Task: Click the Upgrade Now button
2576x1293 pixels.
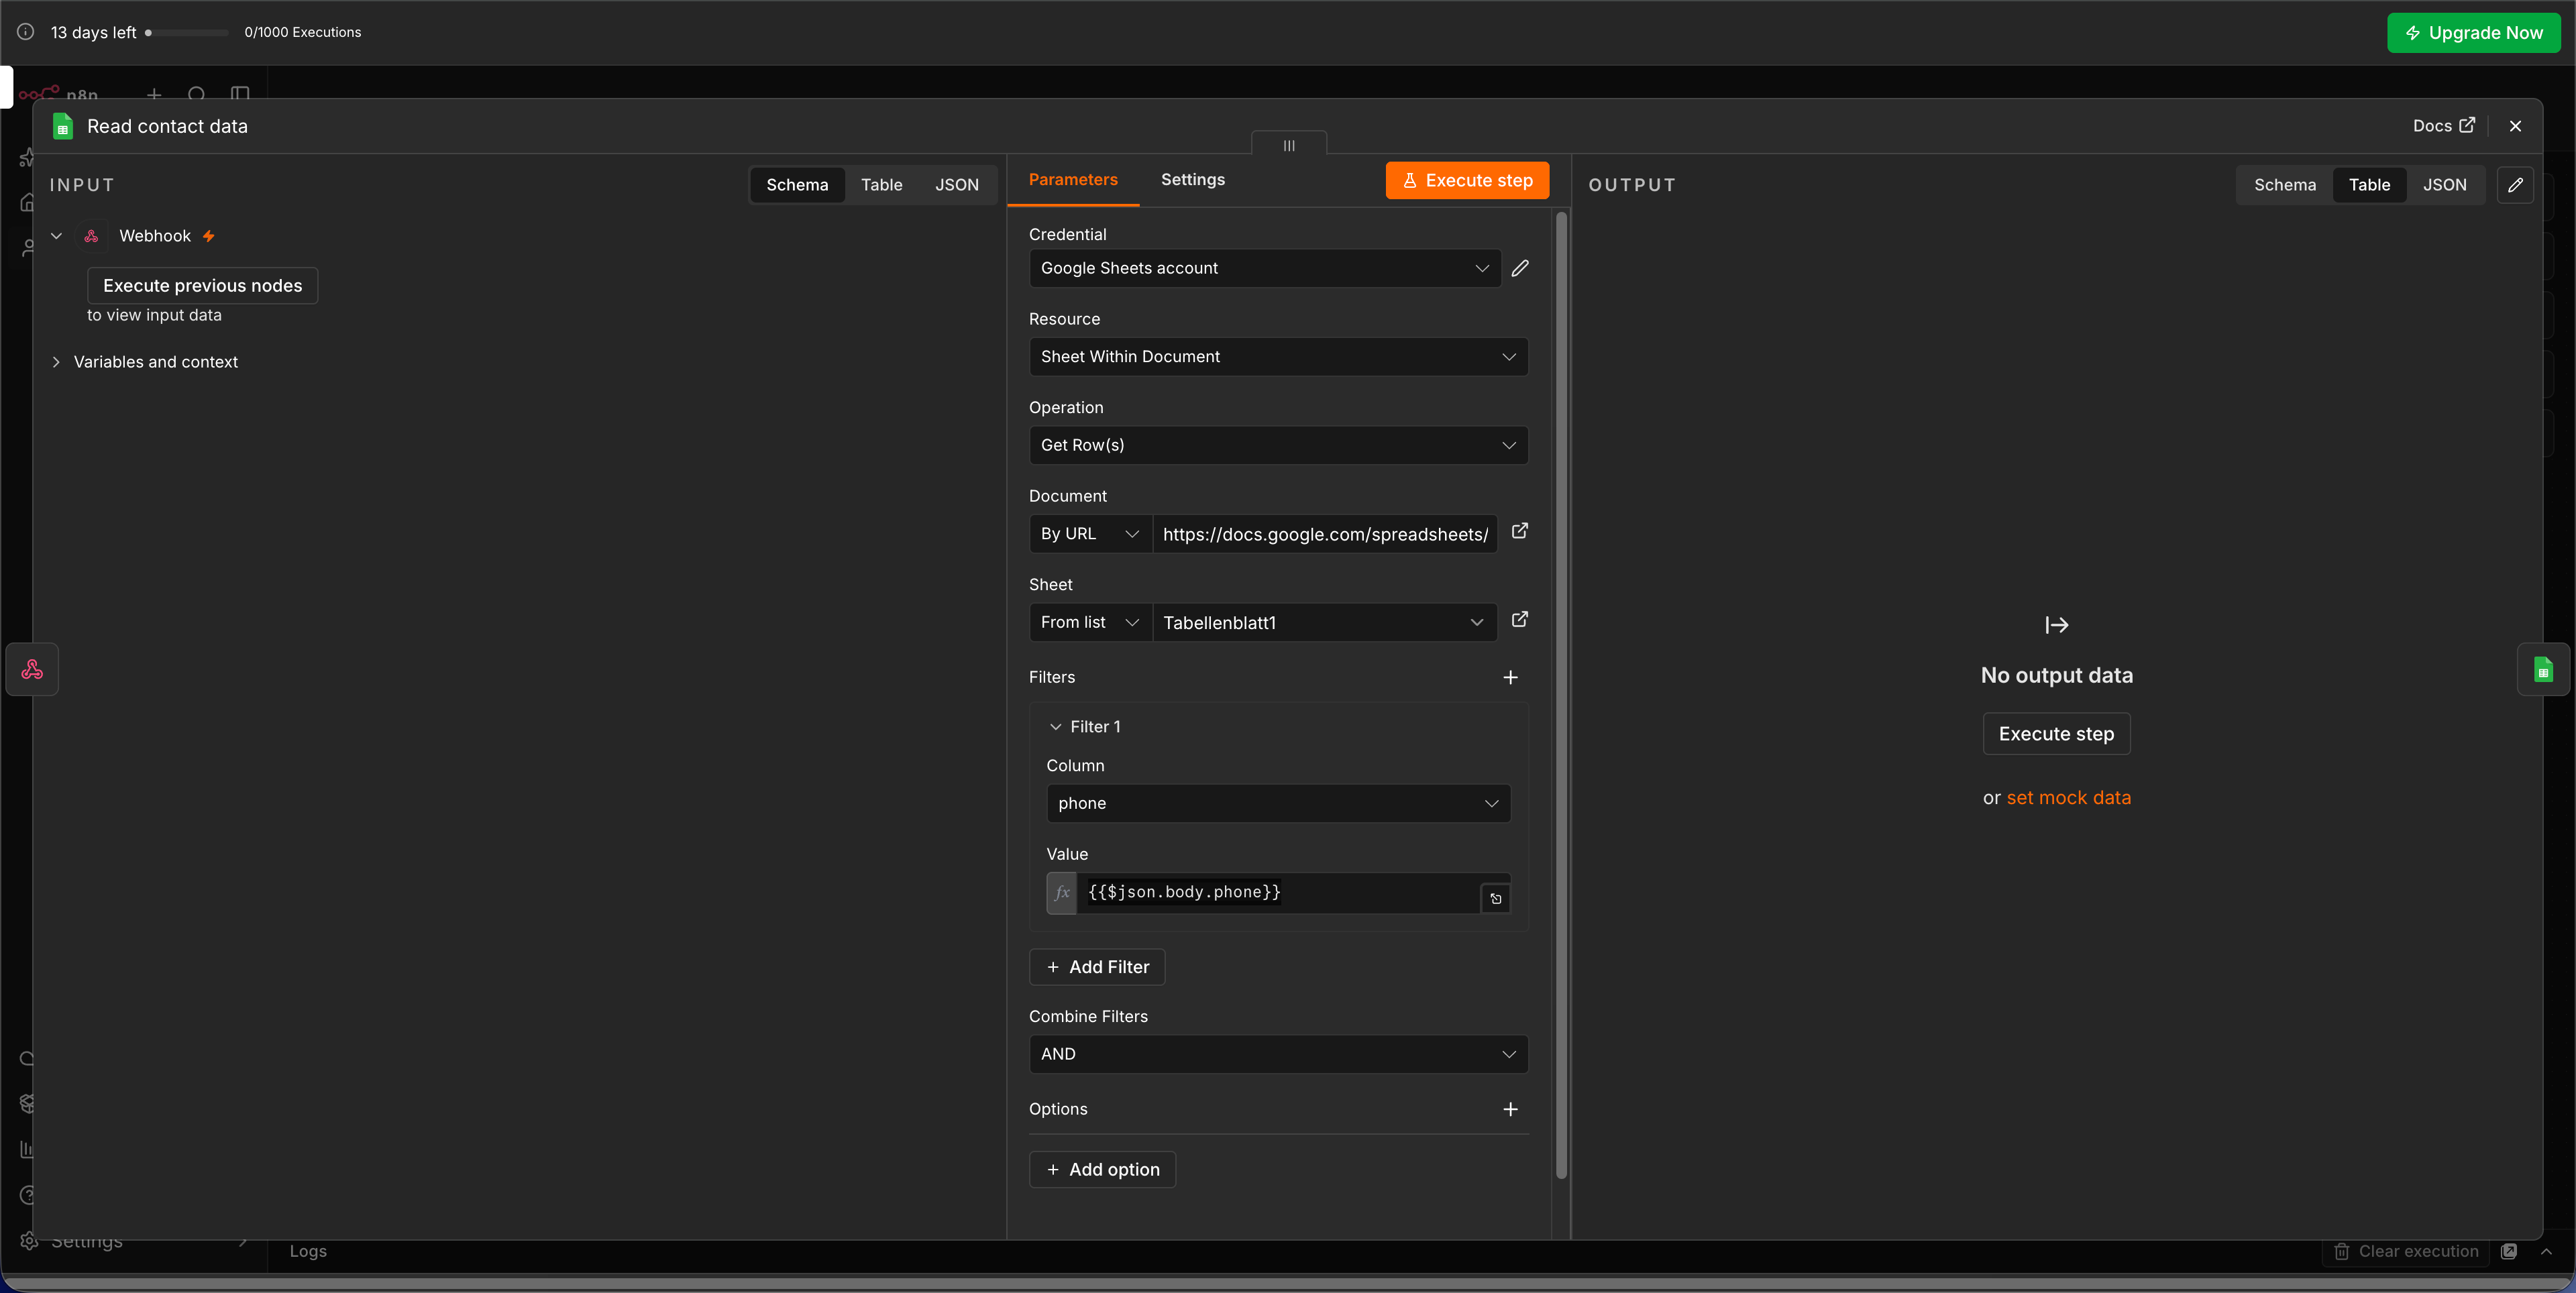Action: coord(2473,32)
